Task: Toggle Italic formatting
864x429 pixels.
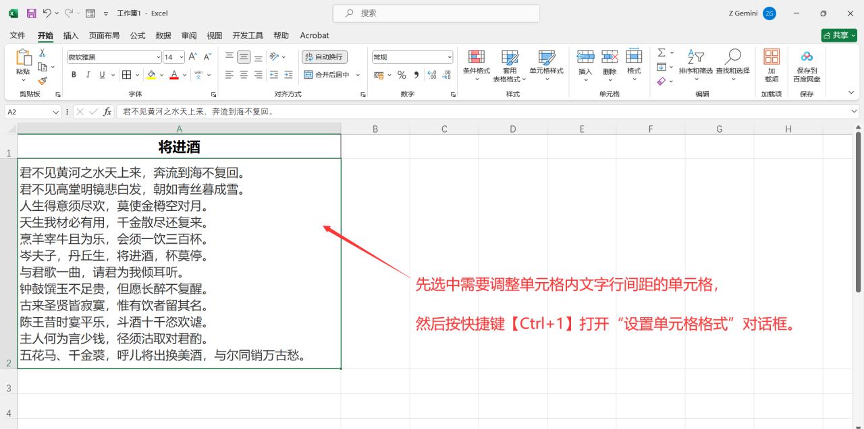Action: [x=88, y=75]
